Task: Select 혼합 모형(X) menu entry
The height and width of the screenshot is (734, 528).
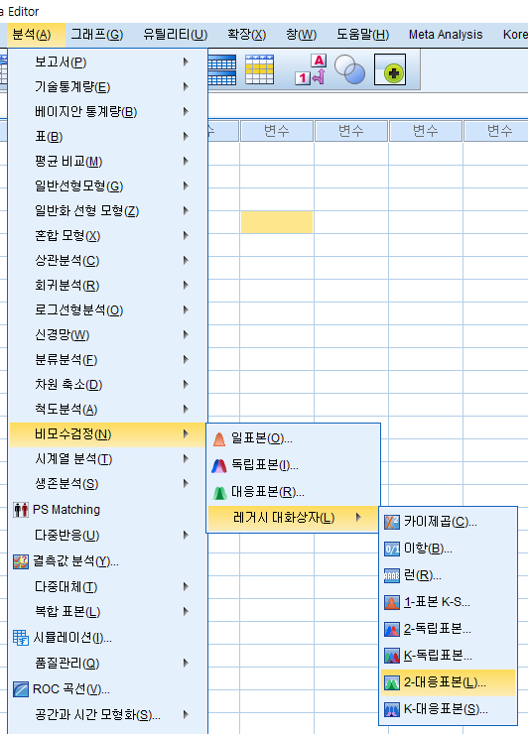Action: [108, 235]
